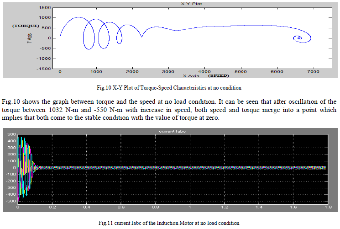This screenshot has width=340, height=229.
Task: Click the steady-state current waveform near time 1
Action: point(190,168)
